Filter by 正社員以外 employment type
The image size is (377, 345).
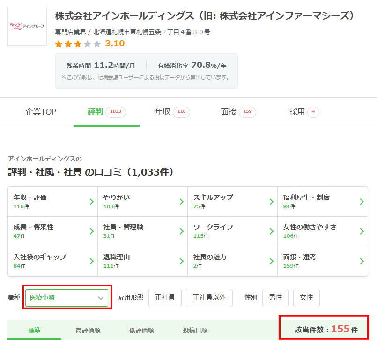[x=209, y=298]
